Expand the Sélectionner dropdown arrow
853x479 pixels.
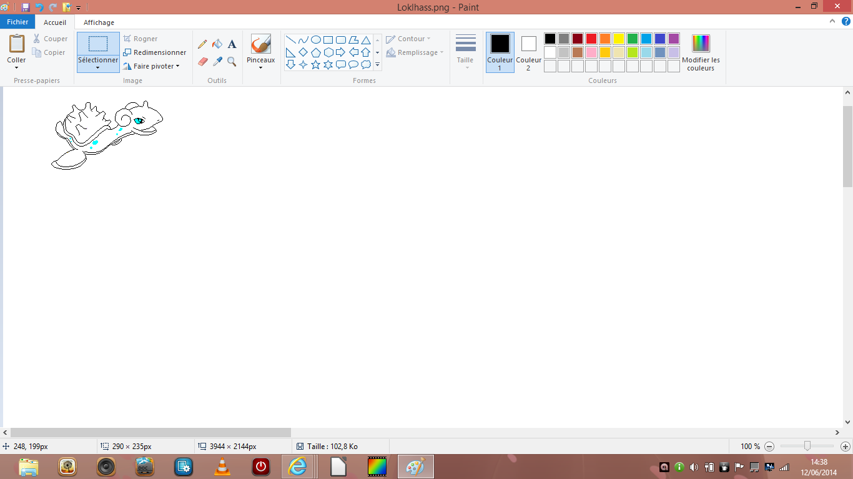click(x=98, y=68)
